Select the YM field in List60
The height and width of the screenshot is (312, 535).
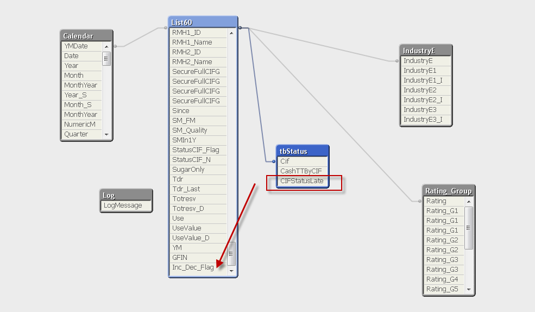(198, 248)
